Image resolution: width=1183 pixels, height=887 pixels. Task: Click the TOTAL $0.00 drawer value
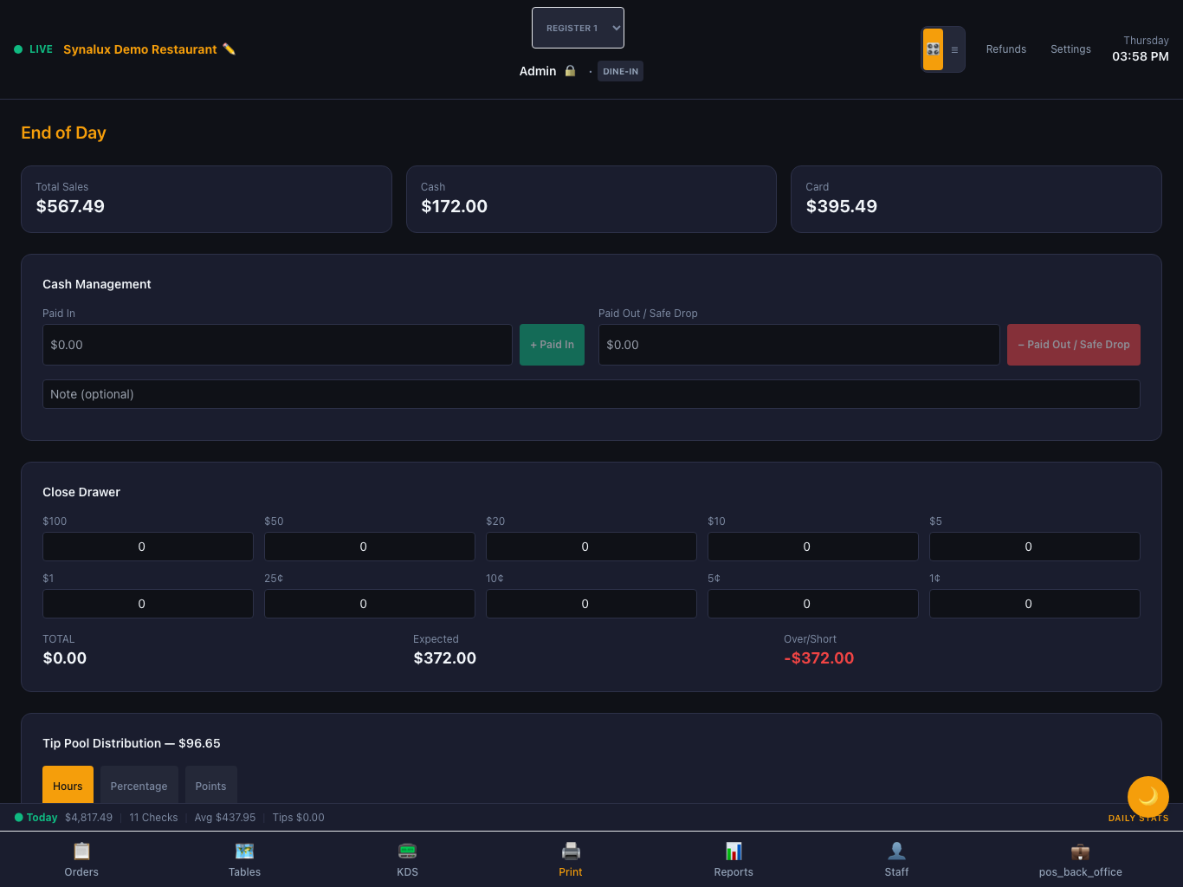click(65, 658)
